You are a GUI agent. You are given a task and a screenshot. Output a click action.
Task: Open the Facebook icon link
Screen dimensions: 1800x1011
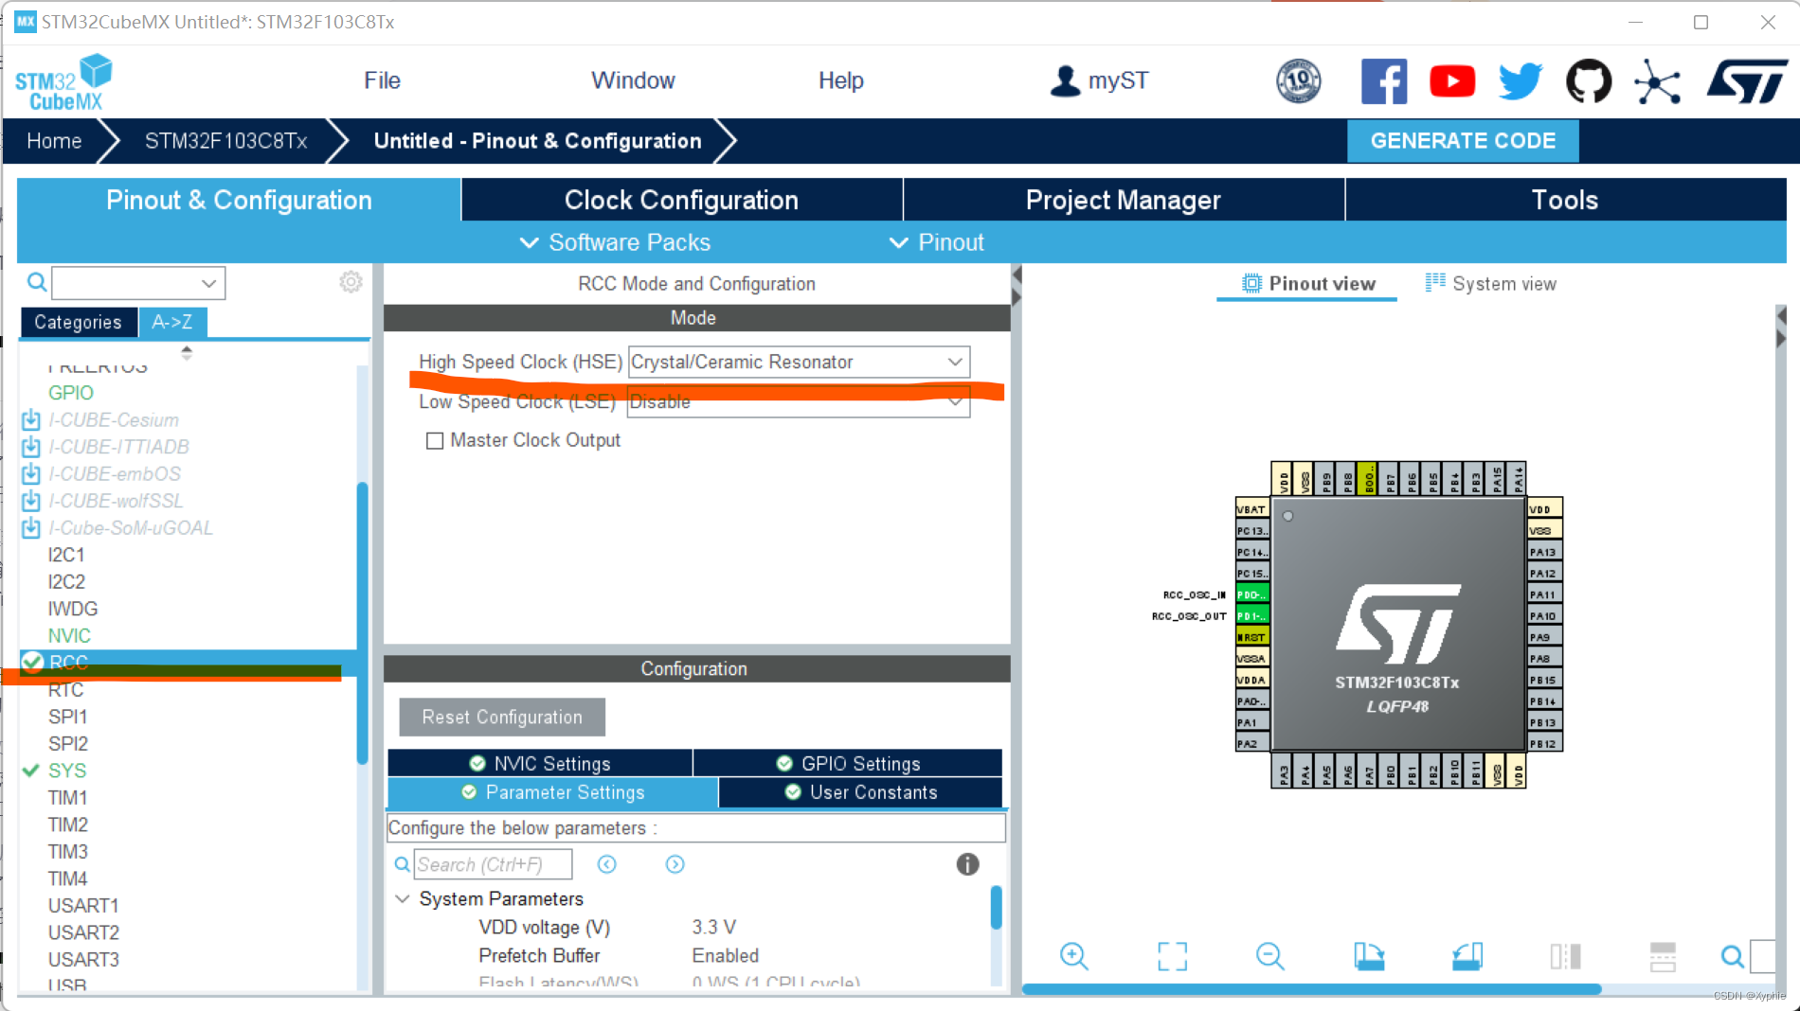pos(1383,81)
